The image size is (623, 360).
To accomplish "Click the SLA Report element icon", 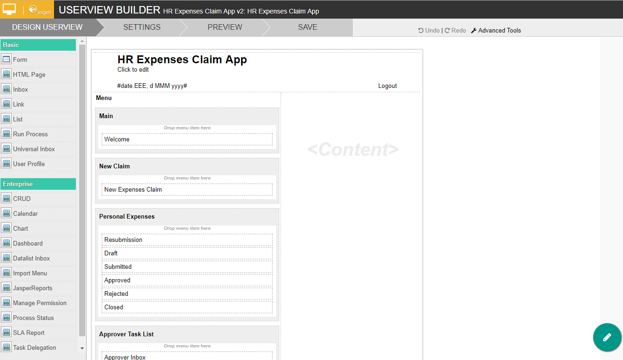I will click(x=6, y=332).
